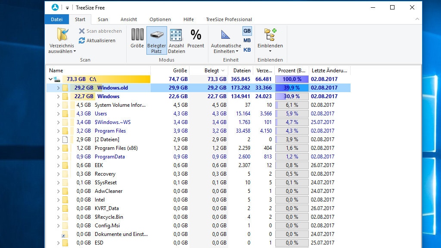The height and width of the screenshot is (248, 441).
Task: Click the $SysReset folder icon
Action: [65, 183]
